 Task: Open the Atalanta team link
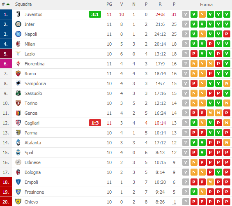[33, 143]
